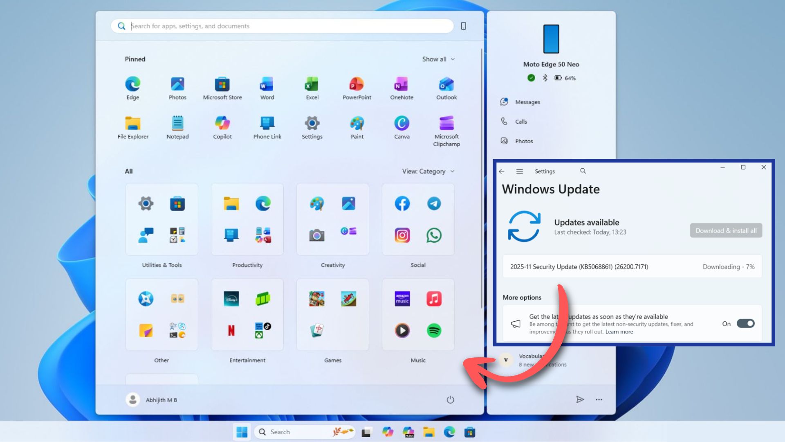The height and width of the screenshot is (442, 785).
Task: Click the power button icon
Action: tap(450, 400)
